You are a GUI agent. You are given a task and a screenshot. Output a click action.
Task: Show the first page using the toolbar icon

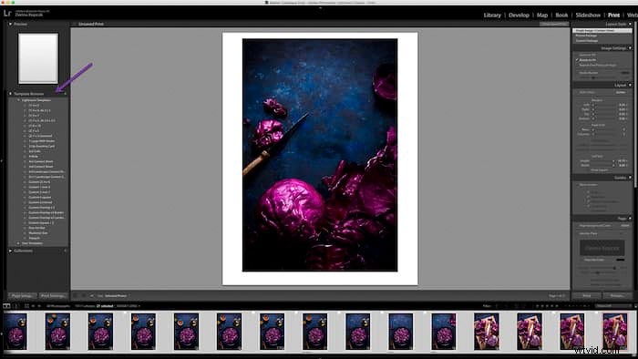[x=76, y=295]
